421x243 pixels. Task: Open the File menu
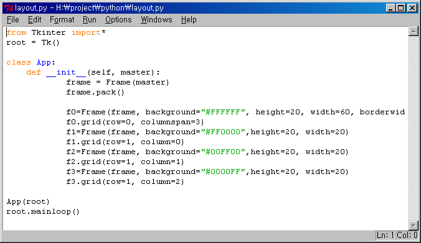click(x=13, y=19)
